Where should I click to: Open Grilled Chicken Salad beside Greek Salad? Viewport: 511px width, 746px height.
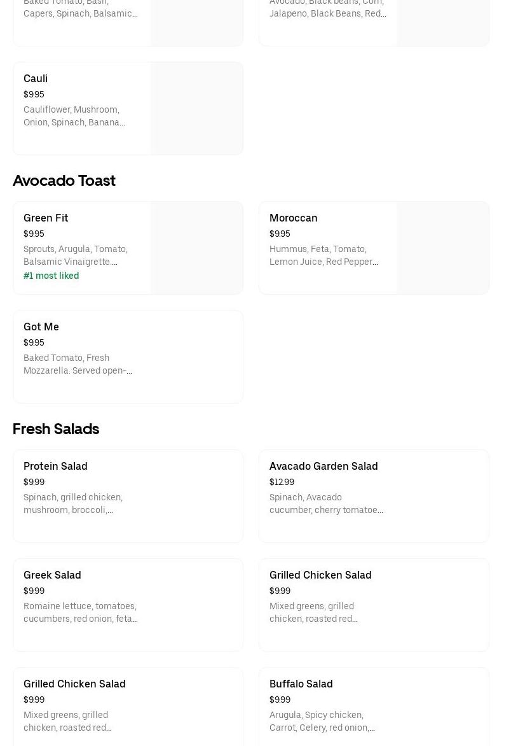[320, 575]
